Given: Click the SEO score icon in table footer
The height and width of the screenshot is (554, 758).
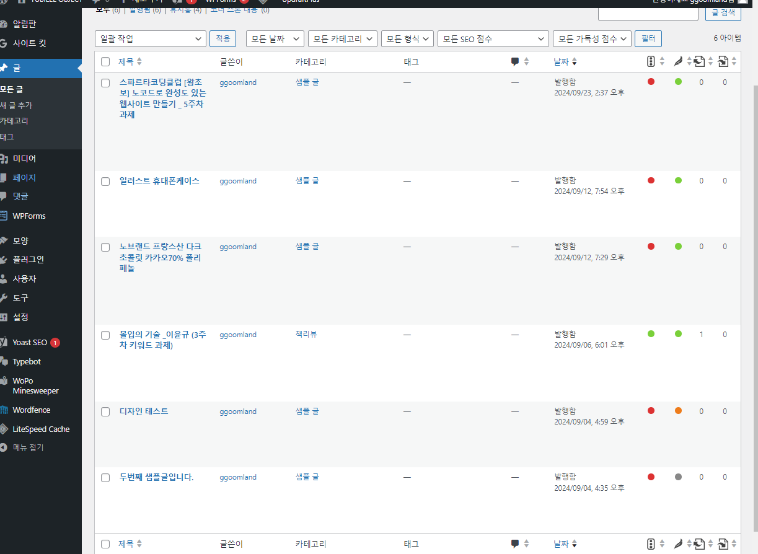Looking at the screenshot, I should [651, 543].
